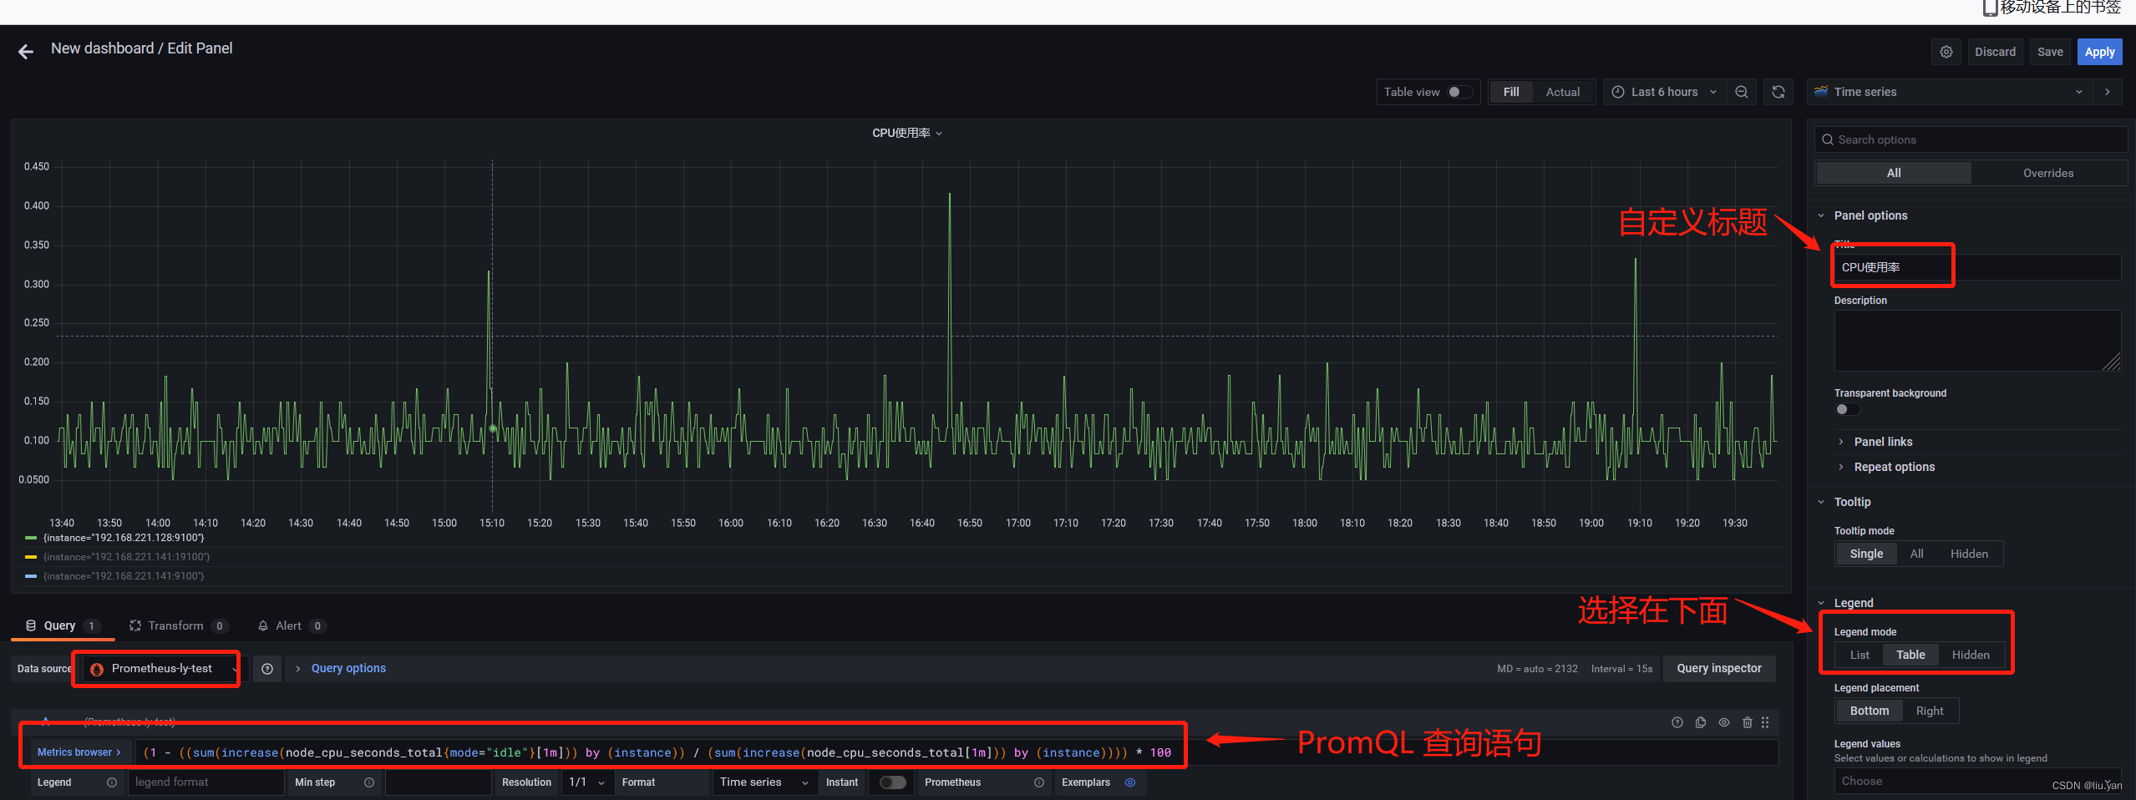Switch to the Query tab
Viewport: 2136px width, 800px height.
coord(62,625)
